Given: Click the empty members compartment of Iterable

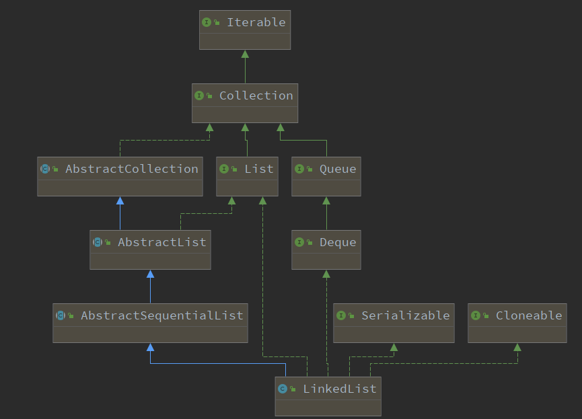Looking at the screenshot, I should (x=245, y=41).
